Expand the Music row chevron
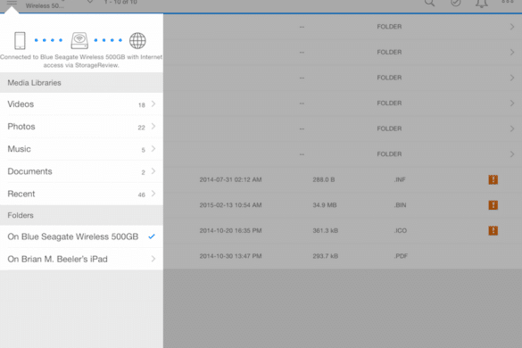 tap(153, 148)
